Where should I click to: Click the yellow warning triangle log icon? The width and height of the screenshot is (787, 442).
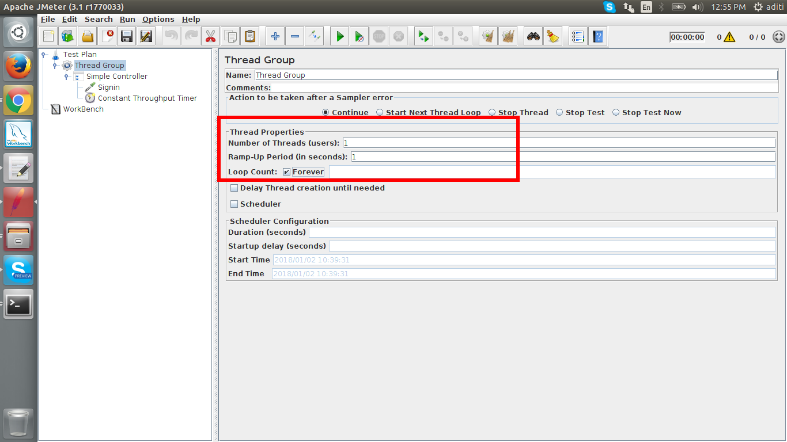pos(729,37)
